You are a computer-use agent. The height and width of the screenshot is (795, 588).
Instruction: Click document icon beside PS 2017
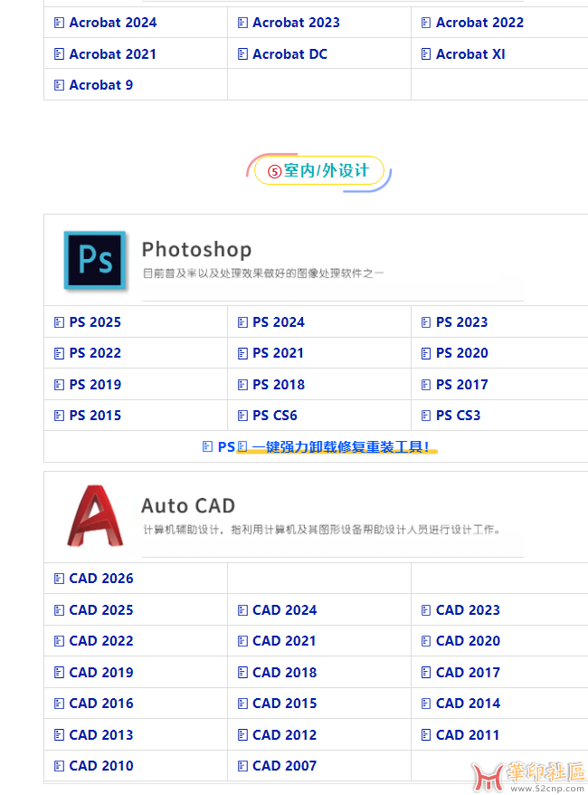pyautogui.click(x=426, y=384)
